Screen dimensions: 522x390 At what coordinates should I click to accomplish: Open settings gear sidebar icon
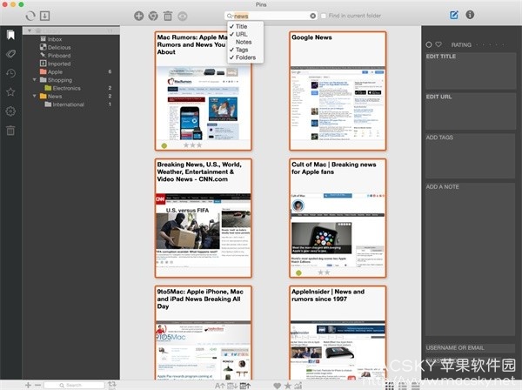click(x=10, y=111)
